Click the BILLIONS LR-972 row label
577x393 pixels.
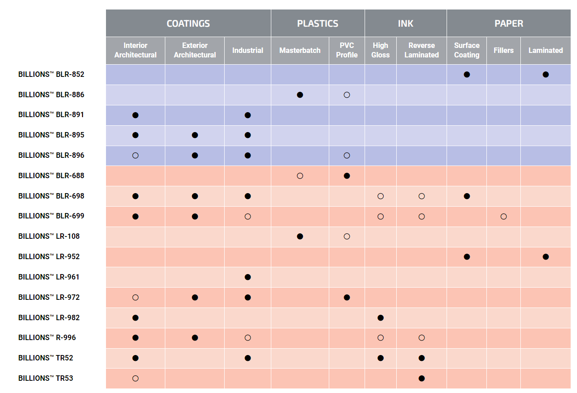click(49, 298)
